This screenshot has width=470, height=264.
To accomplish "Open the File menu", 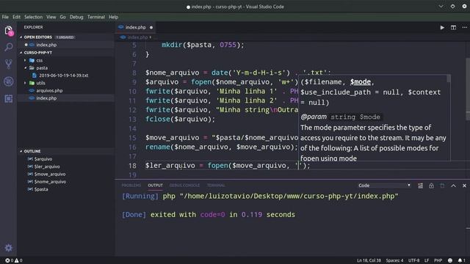I will coord(5,17).
